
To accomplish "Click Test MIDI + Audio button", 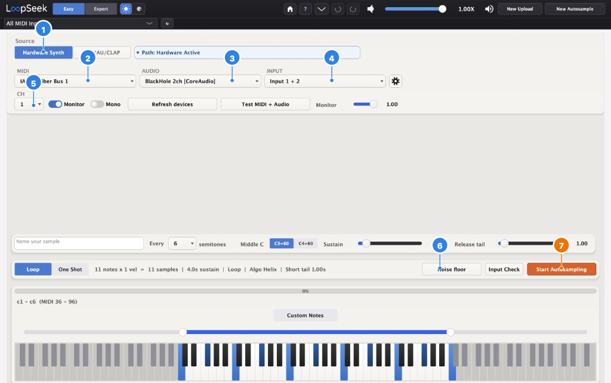I will point(266,104).
